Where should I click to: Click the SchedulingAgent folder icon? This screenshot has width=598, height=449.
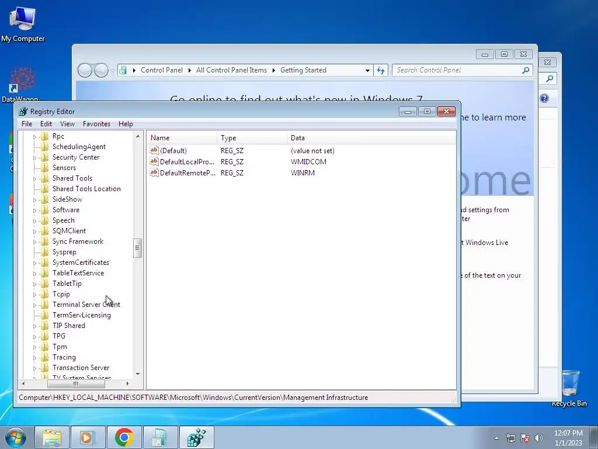(44, 147)
